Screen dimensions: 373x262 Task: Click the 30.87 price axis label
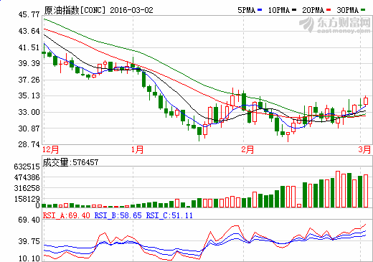point(29,128)
